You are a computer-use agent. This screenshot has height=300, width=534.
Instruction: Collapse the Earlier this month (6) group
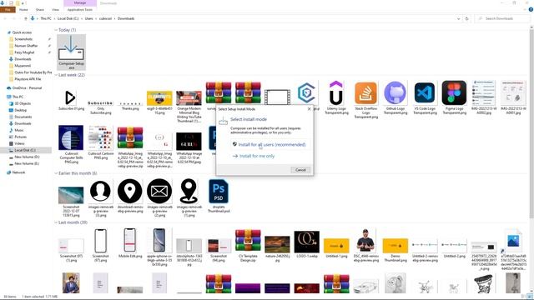click(x=56, y=173)
